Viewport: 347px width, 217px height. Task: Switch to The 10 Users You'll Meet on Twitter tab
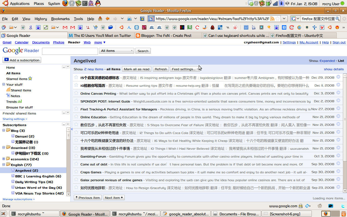click(101, 36)
